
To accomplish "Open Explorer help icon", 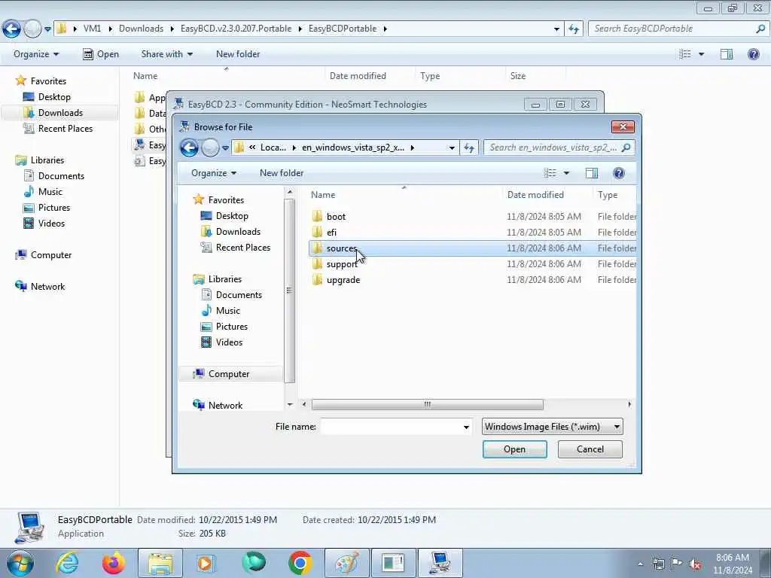I will pyautogui.click(x=753, y=54).
